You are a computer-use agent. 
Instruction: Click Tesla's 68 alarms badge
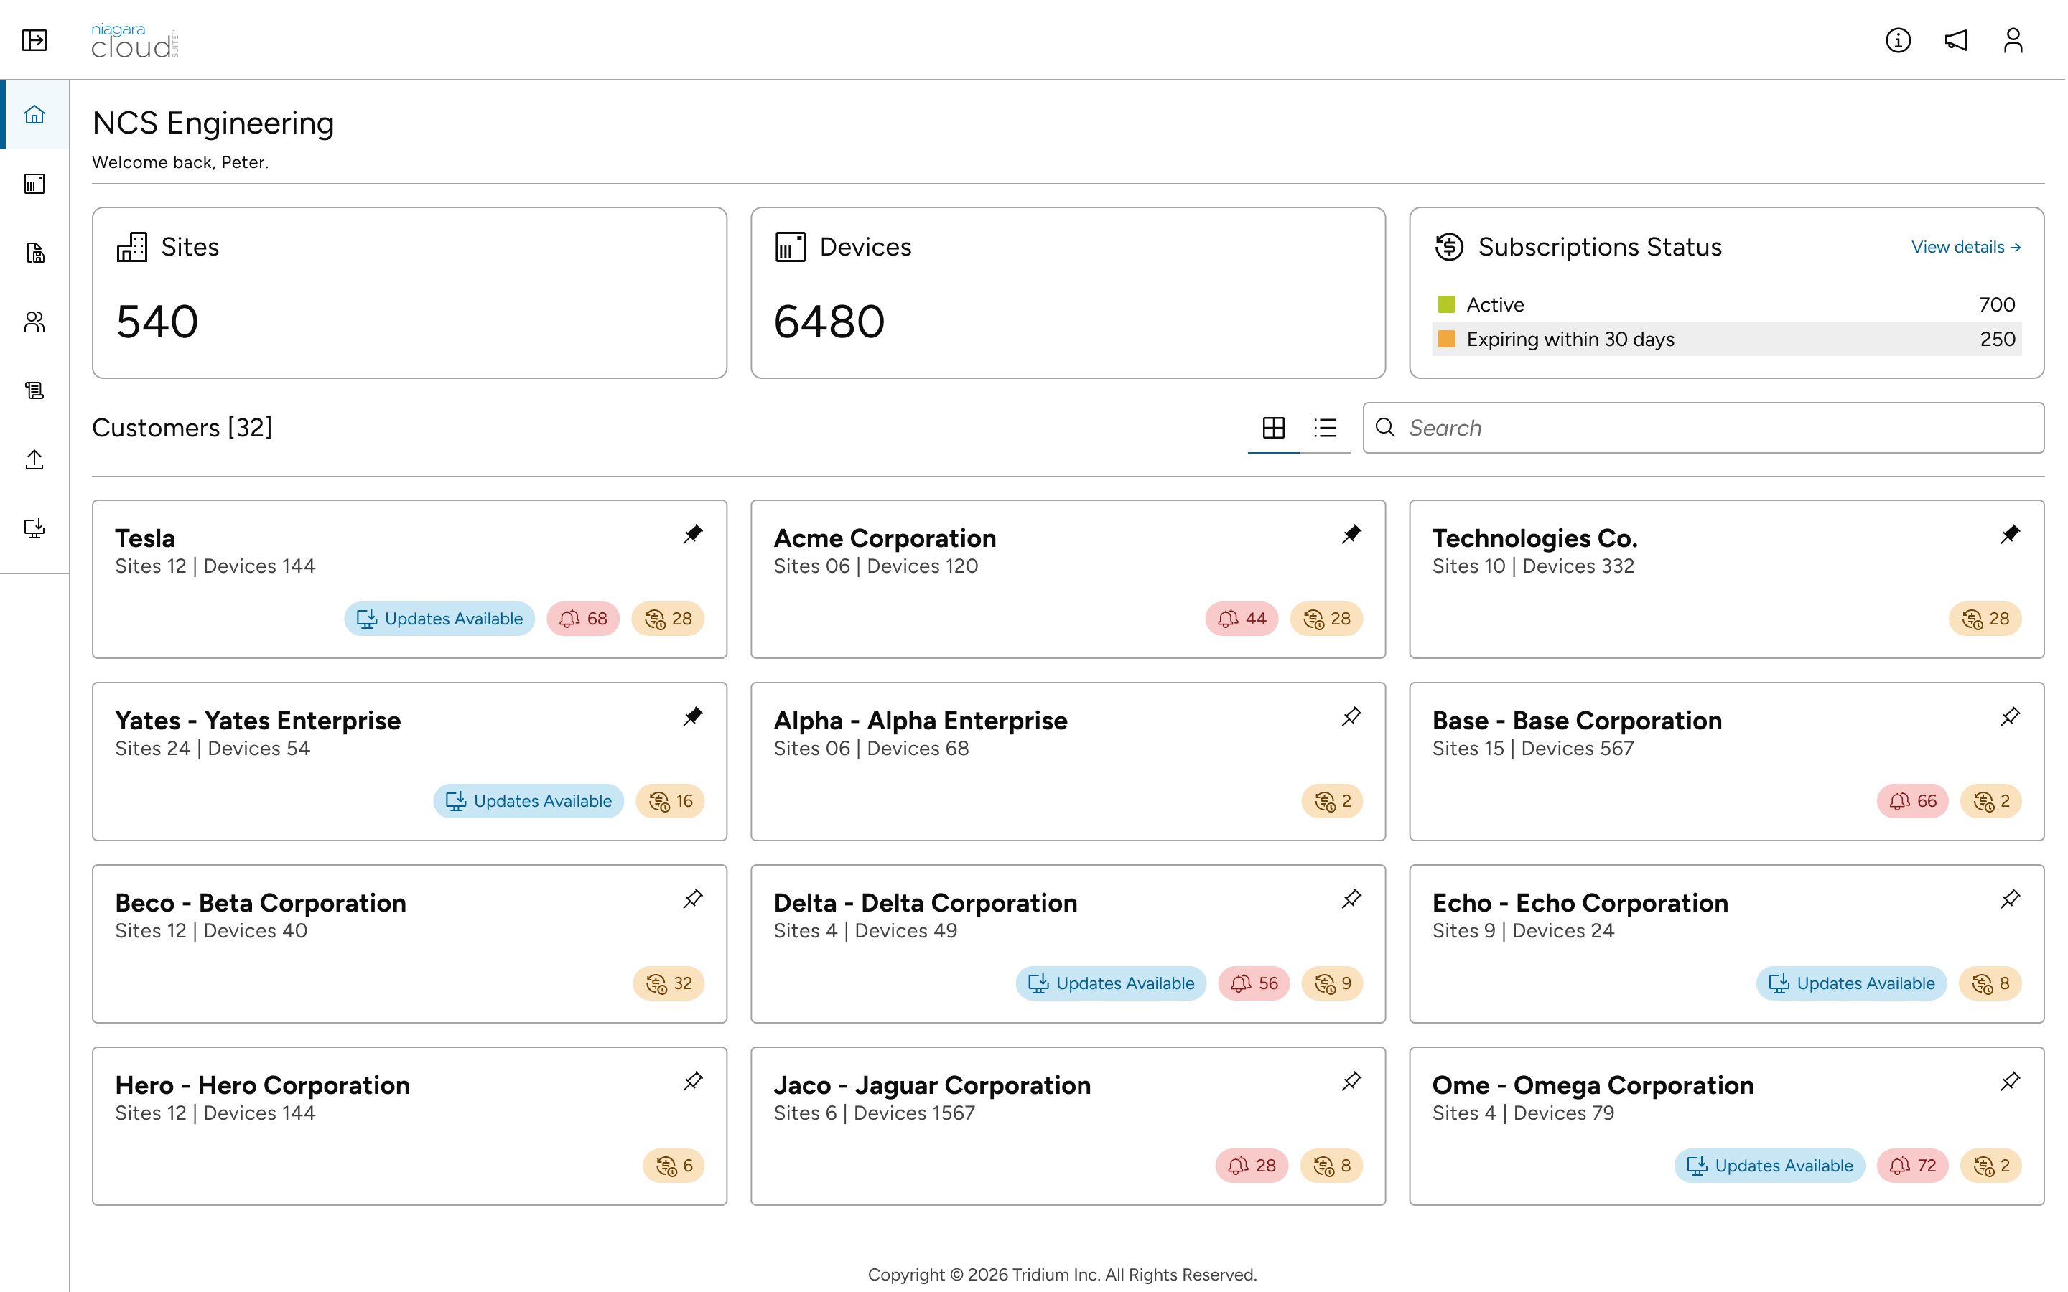(583, 619)
